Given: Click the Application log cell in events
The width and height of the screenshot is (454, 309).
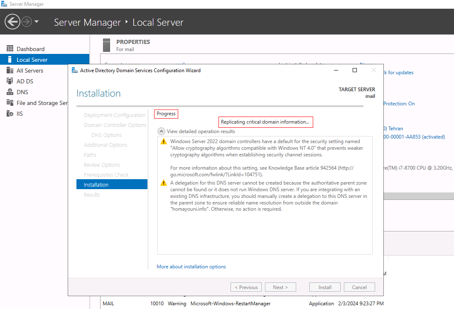Looking at the screenshot, I should (321, 304).
